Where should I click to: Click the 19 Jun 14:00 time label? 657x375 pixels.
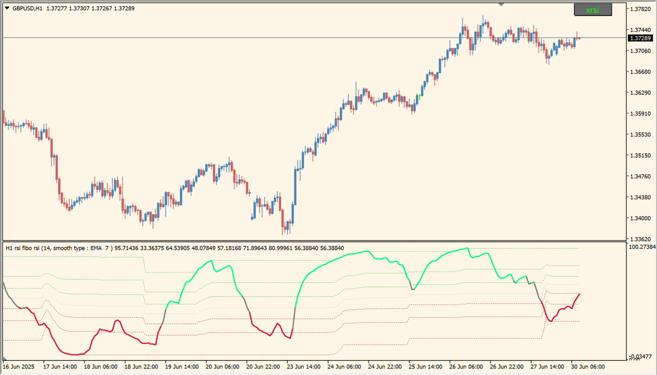click(182, 366)
